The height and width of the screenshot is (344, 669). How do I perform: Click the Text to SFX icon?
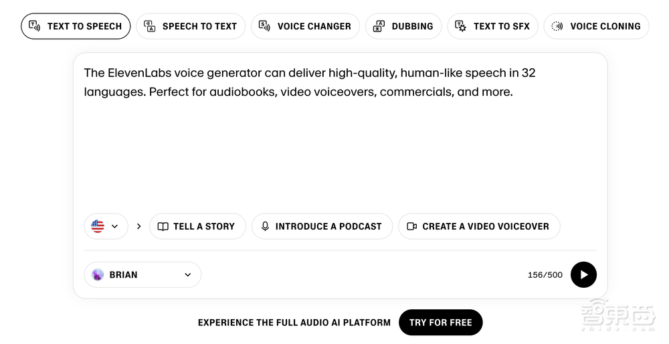coord(461,26)
